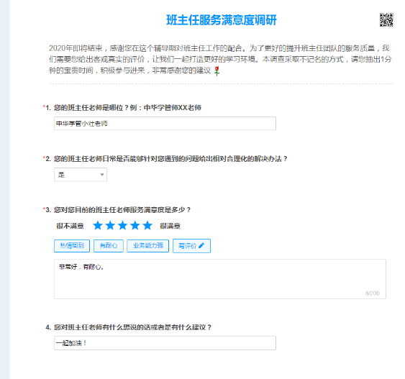Click the QR code icon
The height and width of the screenshot is (379, 405).
tap(386, 19)
